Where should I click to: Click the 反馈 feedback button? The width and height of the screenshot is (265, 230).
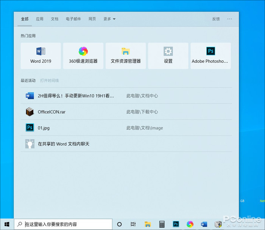(216, 19)
